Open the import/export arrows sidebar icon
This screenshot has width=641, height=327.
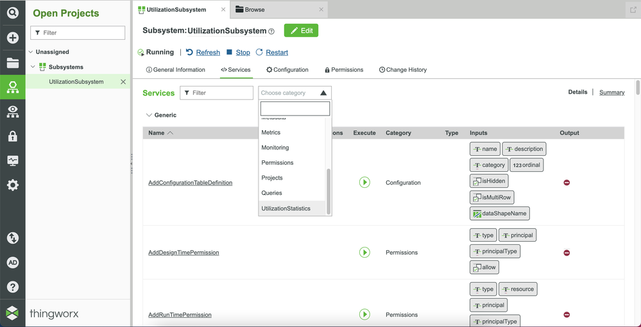[x=13, y=238]
